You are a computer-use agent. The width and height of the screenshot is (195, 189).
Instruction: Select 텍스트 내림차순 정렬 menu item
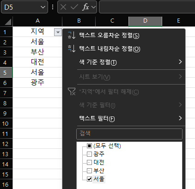point(124,49)
